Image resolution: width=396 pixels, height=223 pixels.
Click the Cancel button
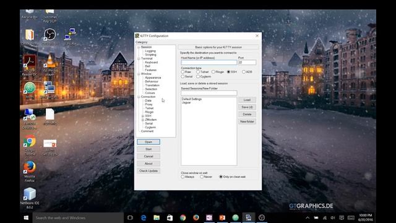[148, 157]
